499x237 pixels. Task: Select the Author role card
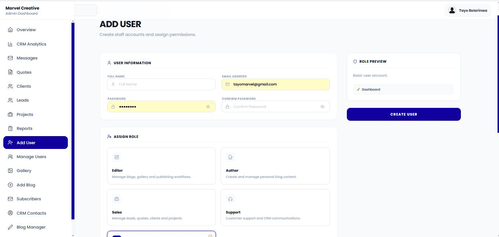(x=275, y=166)
